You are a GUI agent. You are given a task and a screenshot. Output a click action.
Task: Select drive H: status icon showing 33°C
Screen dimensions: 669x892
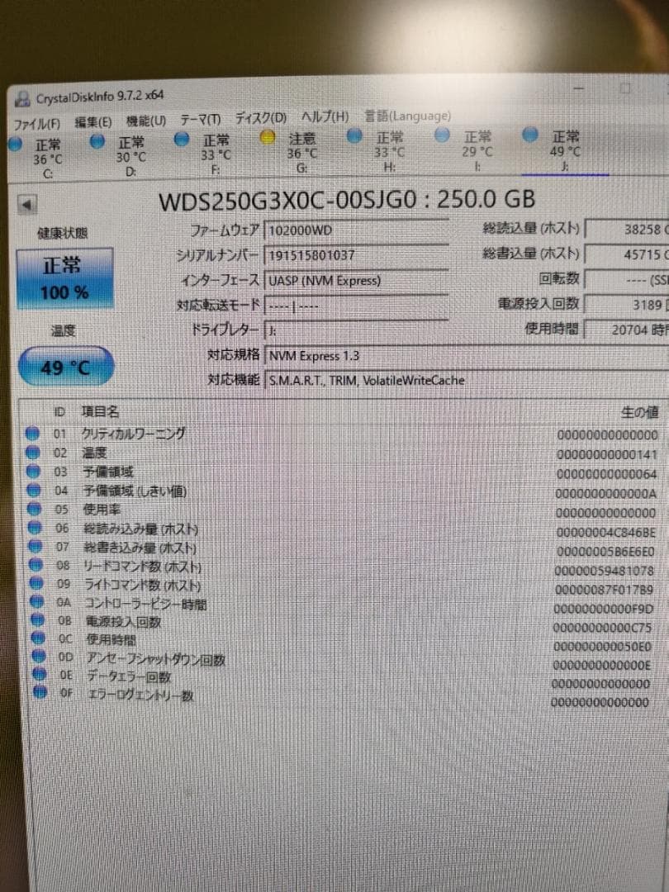[354, 137]
